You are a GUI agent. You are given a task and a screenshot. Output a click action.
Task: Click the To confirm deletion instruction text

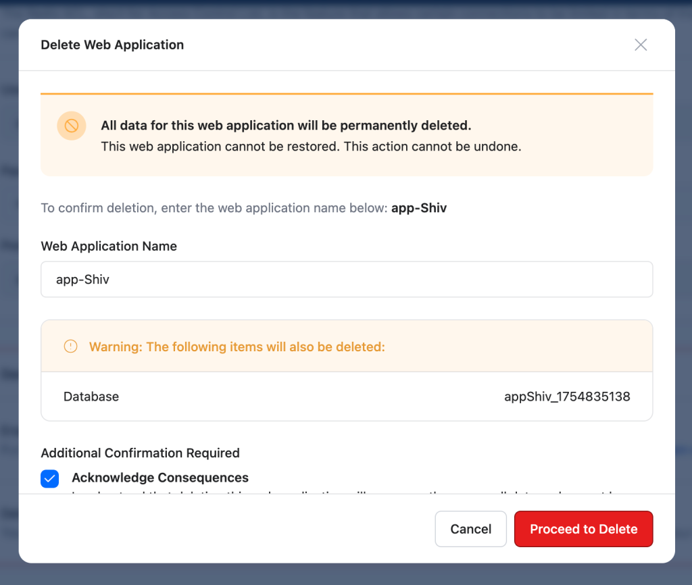tap(214, 208)
